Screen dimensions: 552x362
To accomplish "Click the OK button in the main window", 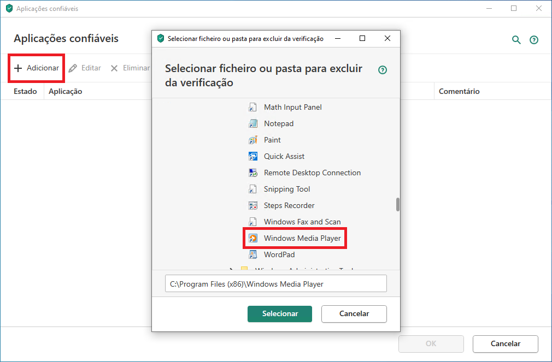I will 431,343.
